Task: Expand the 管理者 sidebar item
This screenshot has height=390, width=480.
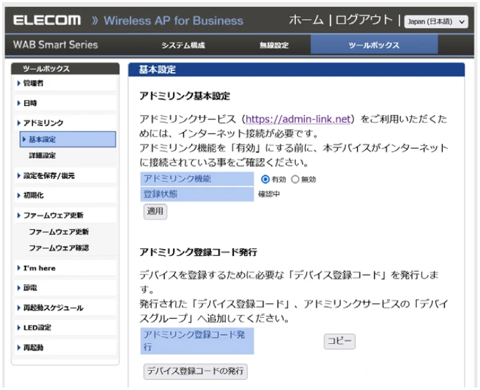Action: tap(65, 83)
